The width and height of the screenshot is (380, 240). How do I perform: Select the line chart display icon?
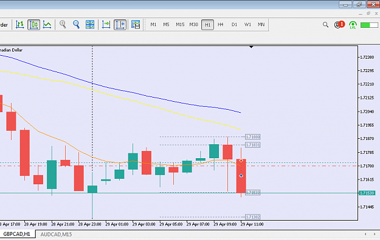47,25
